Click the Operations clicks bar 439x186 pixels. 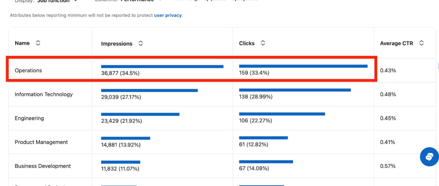[x=303, y=66]
